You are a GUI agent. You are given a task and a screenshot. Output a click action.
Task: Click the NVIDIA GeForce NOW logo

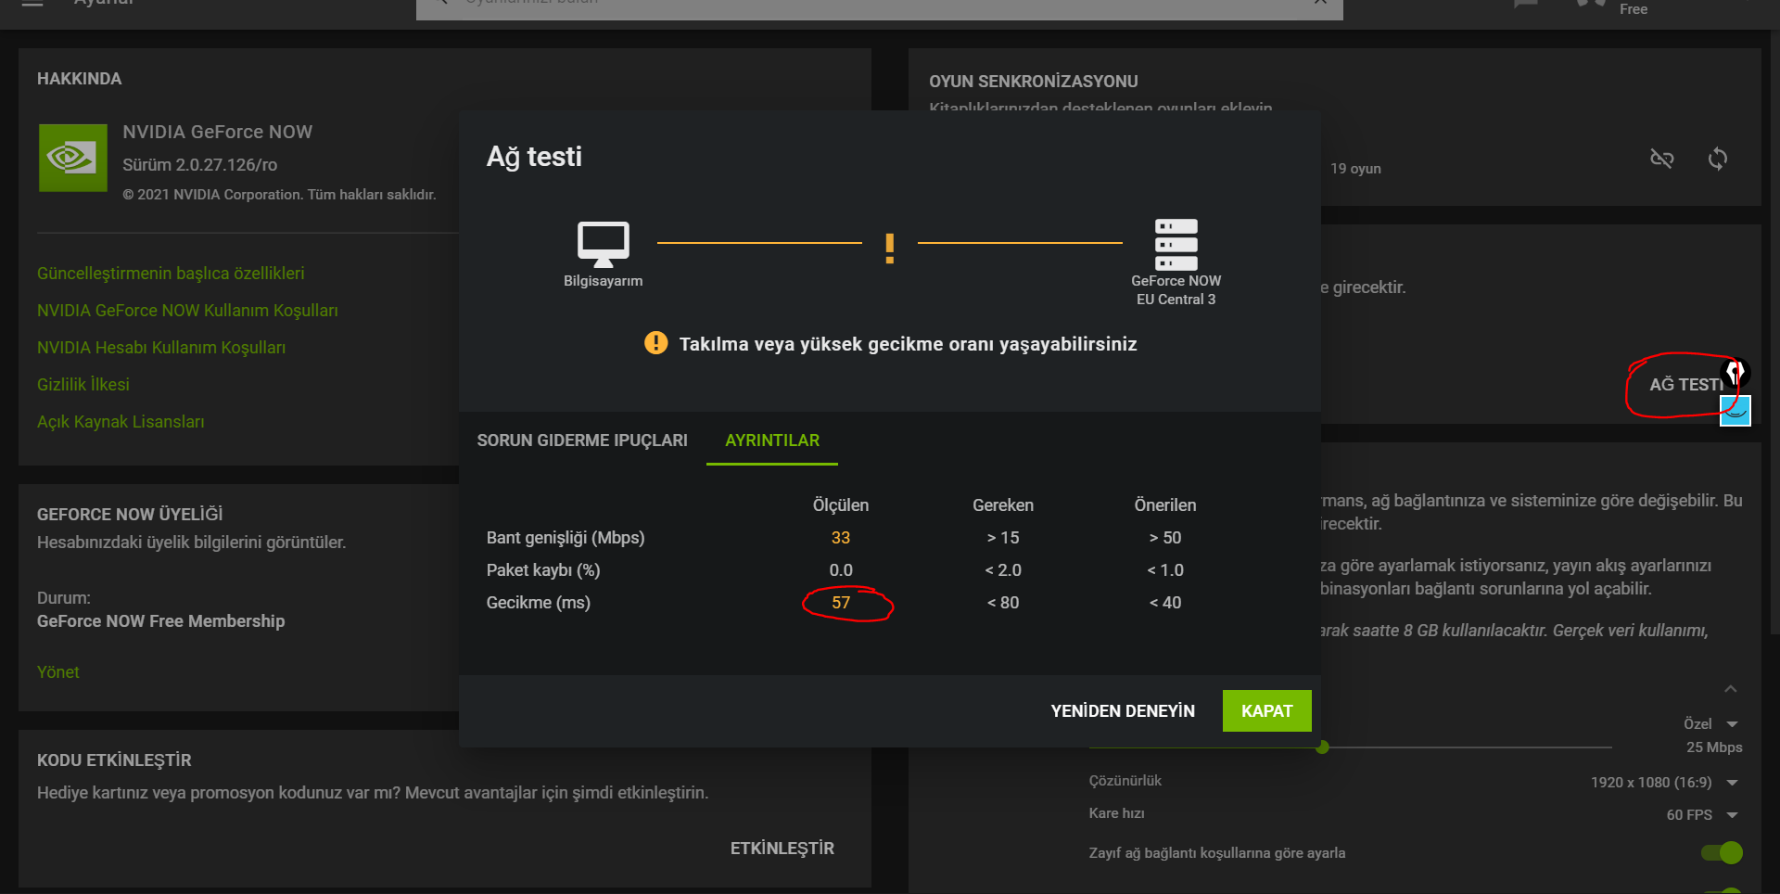tap(73, 158)
